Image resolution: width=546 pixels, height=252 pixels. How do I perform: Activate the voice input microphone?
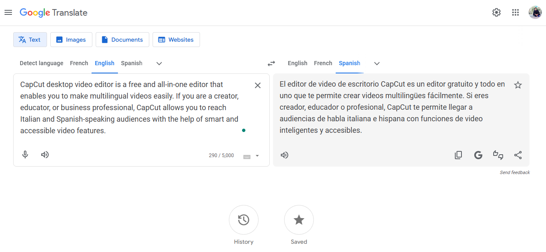[25, 154]
